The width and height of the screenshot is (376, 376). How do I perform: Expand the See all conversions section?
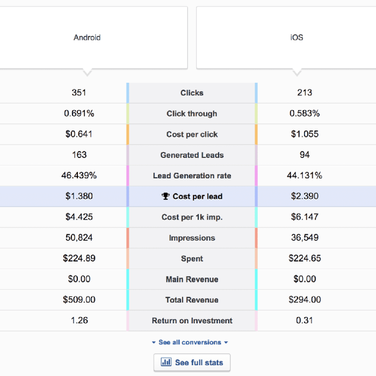coord(190,342)
